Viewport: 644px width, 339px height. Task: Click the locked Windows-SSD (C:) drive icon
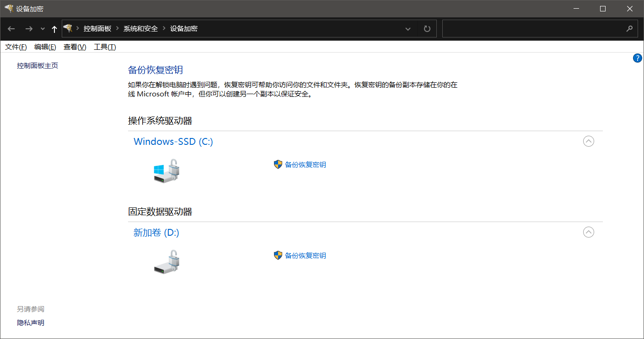(x=167, y=171)
